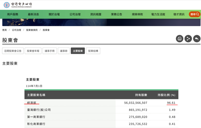Viewport: 201px width, 128px height.
Task: Select the 96.61 percentage cell
Action: coord(171,103)
